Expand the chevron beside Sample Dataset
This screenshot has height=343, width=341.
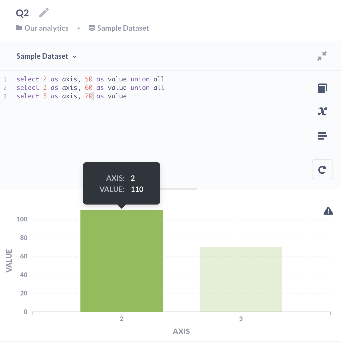75,57
